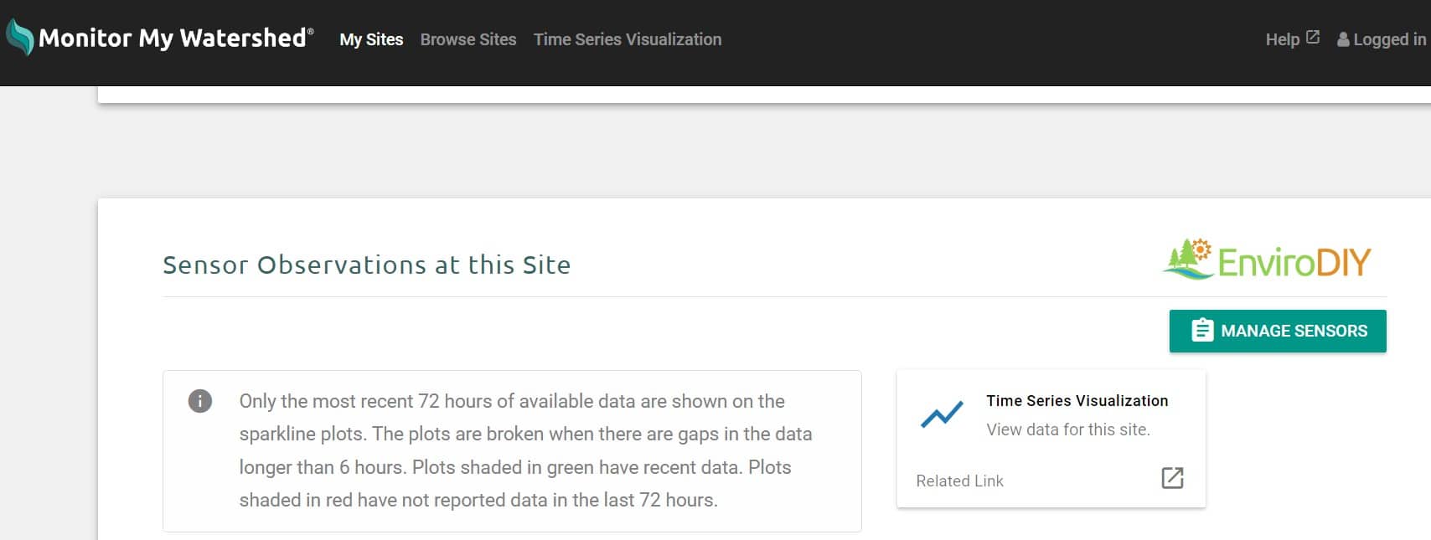Click the Time Series Visualization card title
Viewport: 1431px width, 540px height.
(1077, 400)
